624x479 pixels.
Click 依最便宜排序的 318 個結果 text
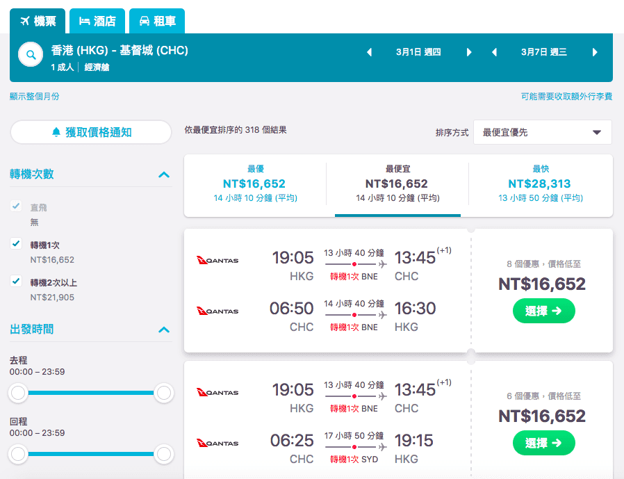coord(236,130)
